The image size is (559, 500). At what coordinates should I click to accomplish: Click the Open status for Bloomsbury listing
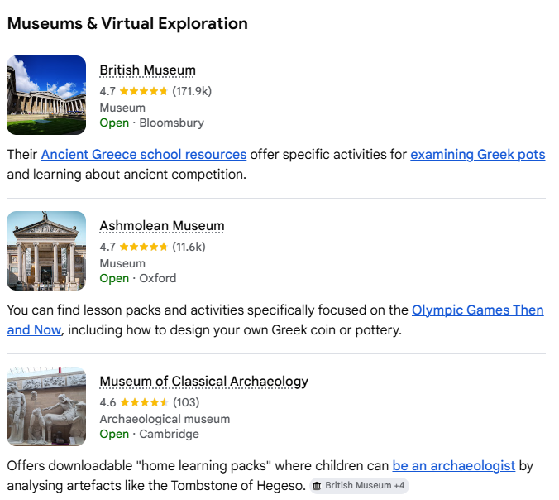click(x=114, y=123)
